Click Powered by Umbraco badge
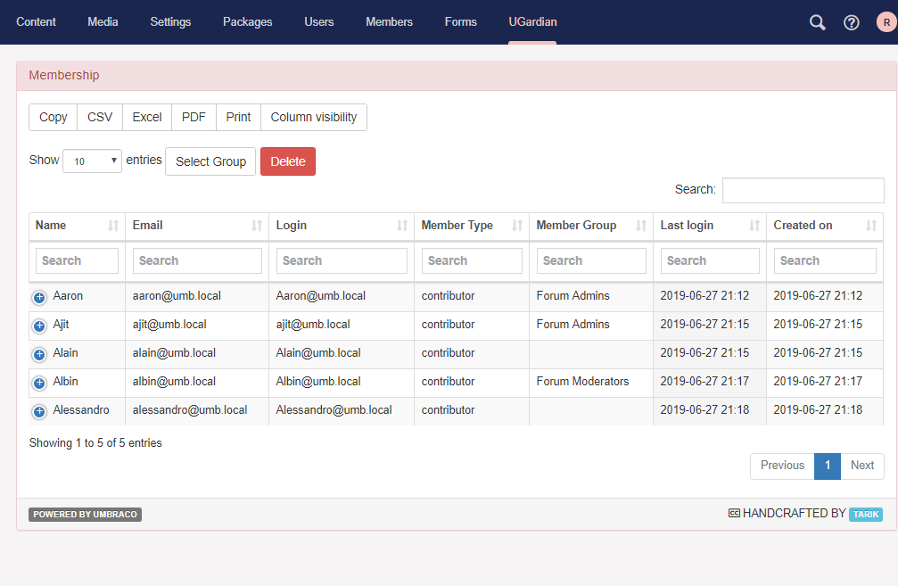 (x=86, y=515)
